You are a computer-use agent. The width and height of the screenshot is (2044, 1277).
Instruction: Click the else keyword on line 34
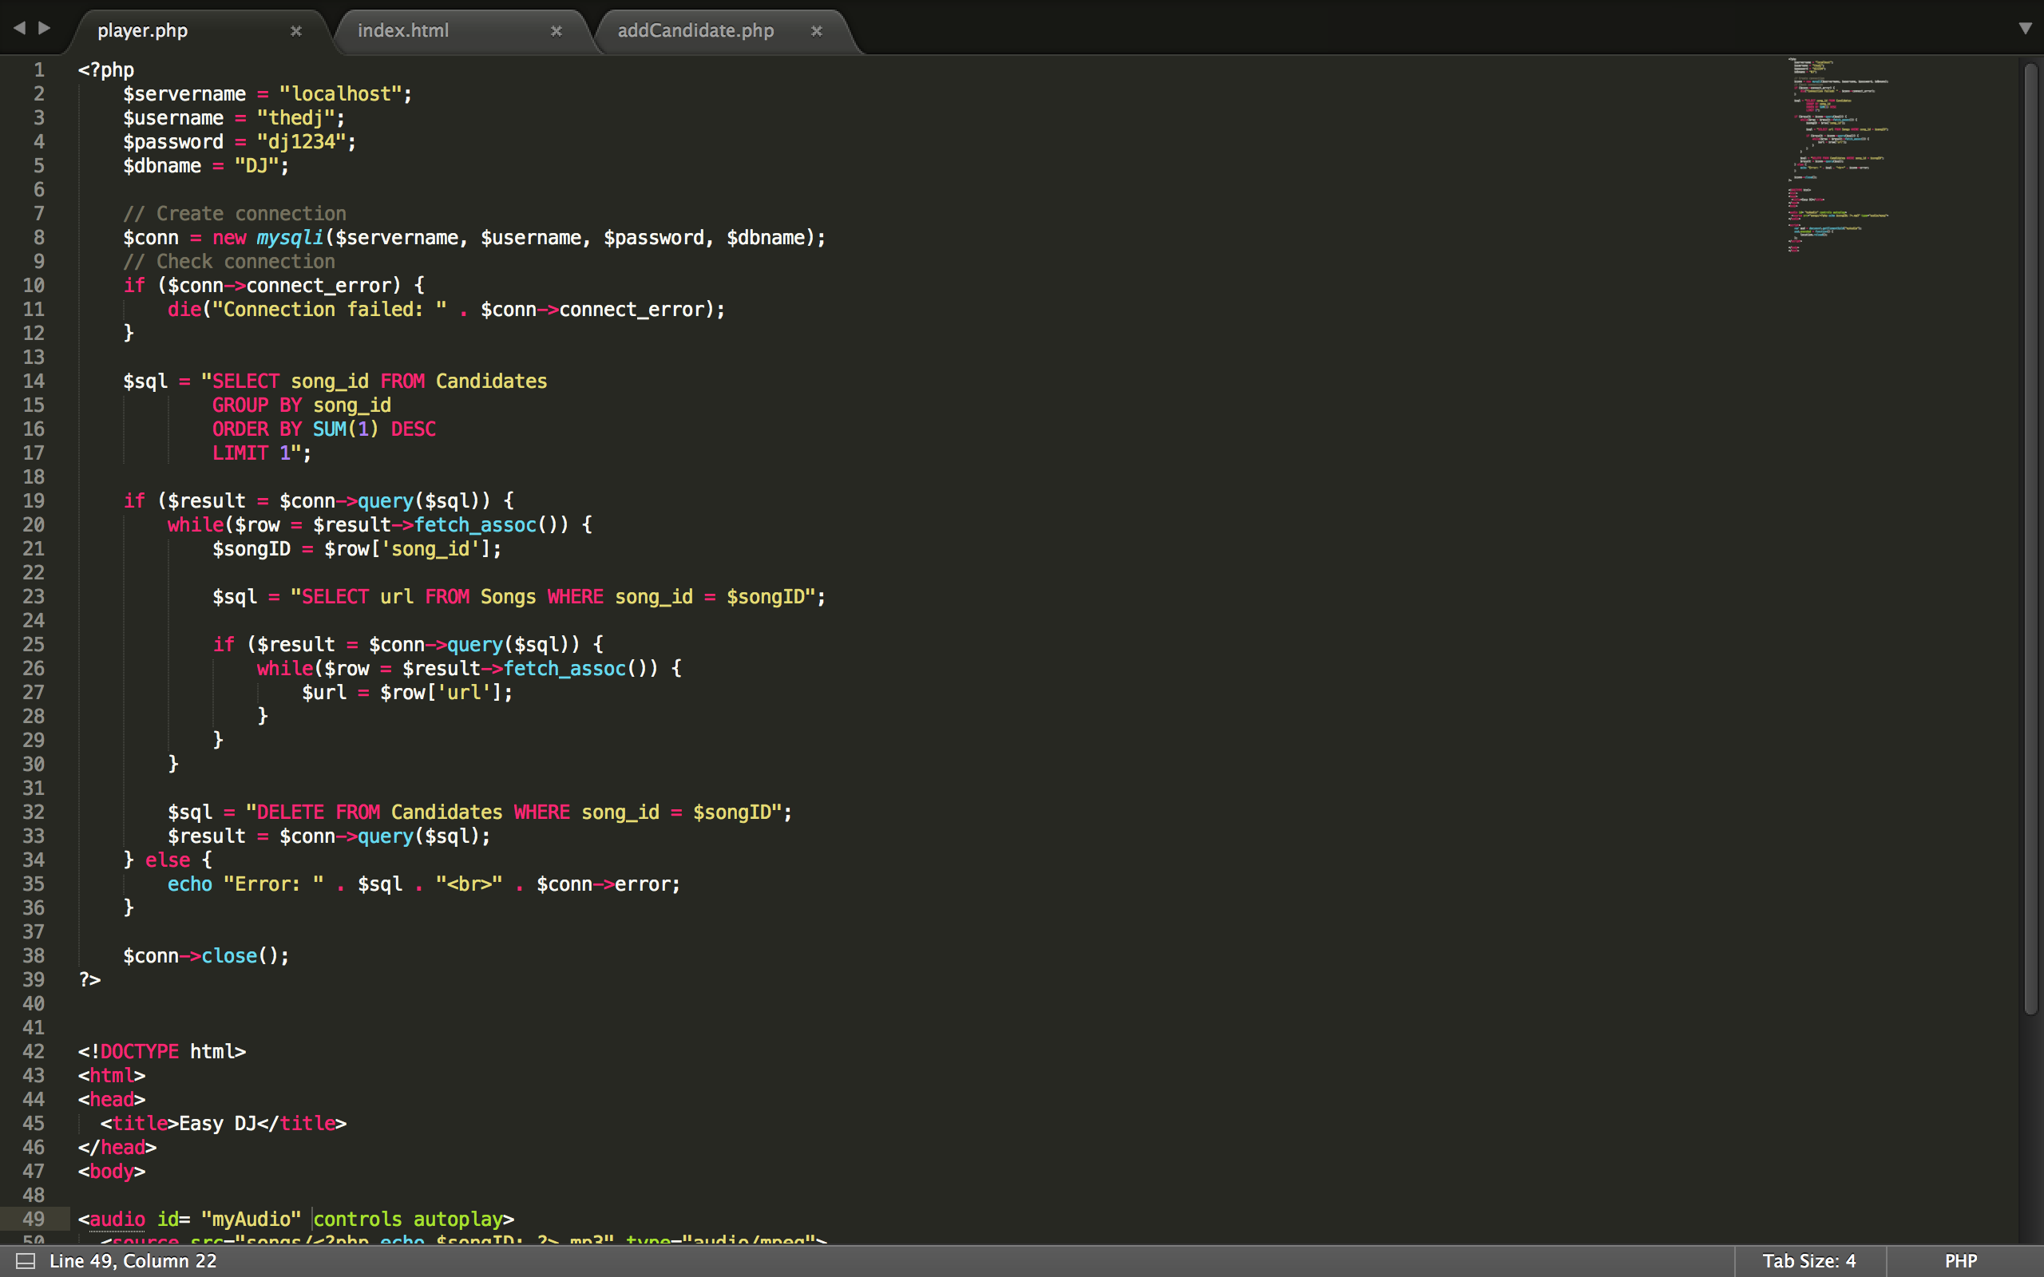(x=167, y=860)
